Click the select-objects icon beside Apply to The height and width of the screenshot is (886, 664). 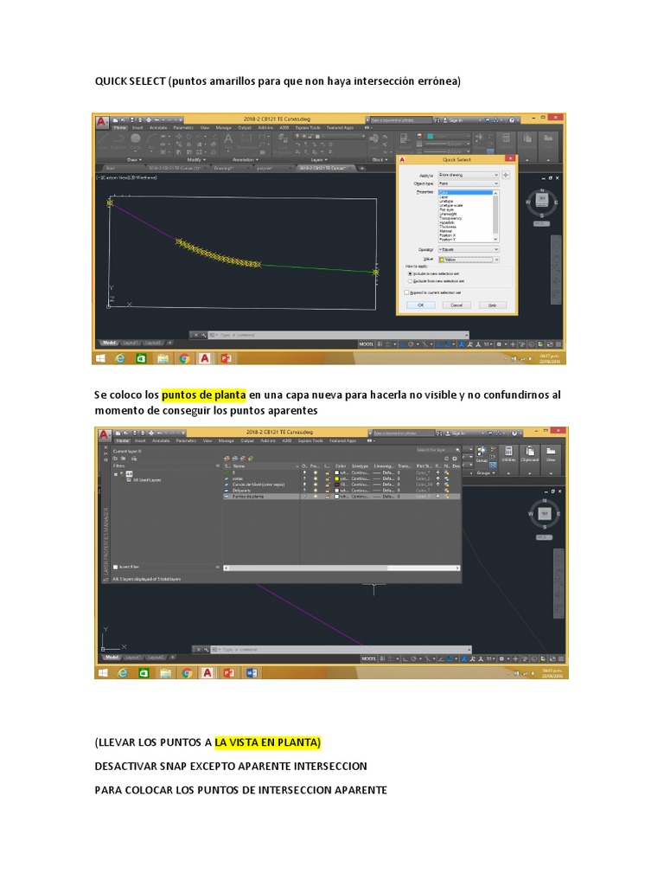[x=505, y=175]
